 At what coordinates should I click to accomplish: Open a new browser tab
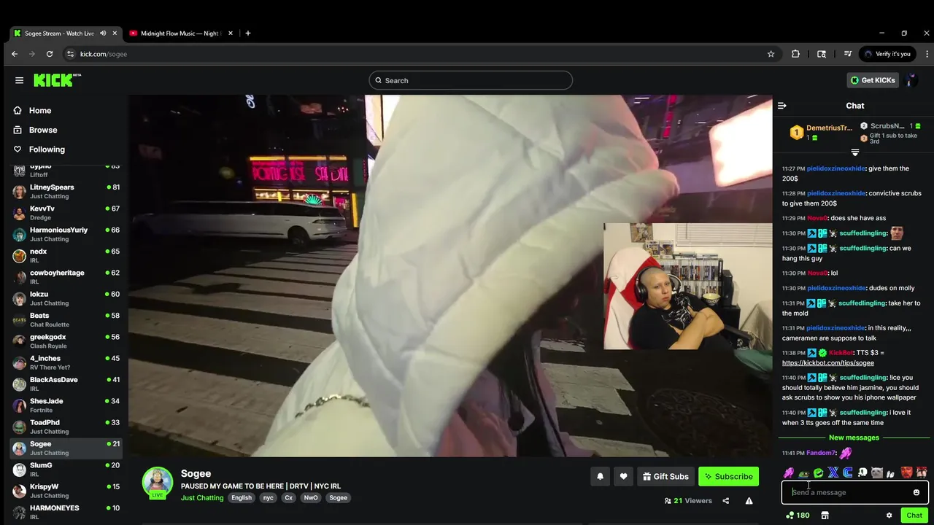247,33
